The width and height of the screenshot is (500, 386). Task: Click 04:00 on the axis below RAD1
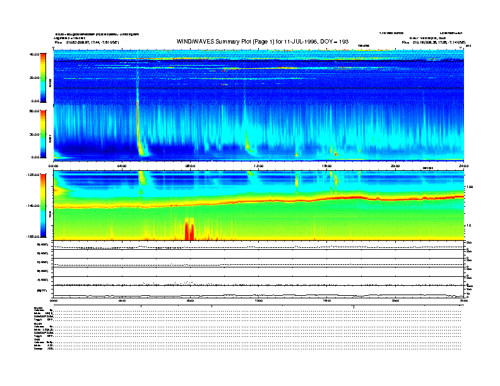(122, 166)
